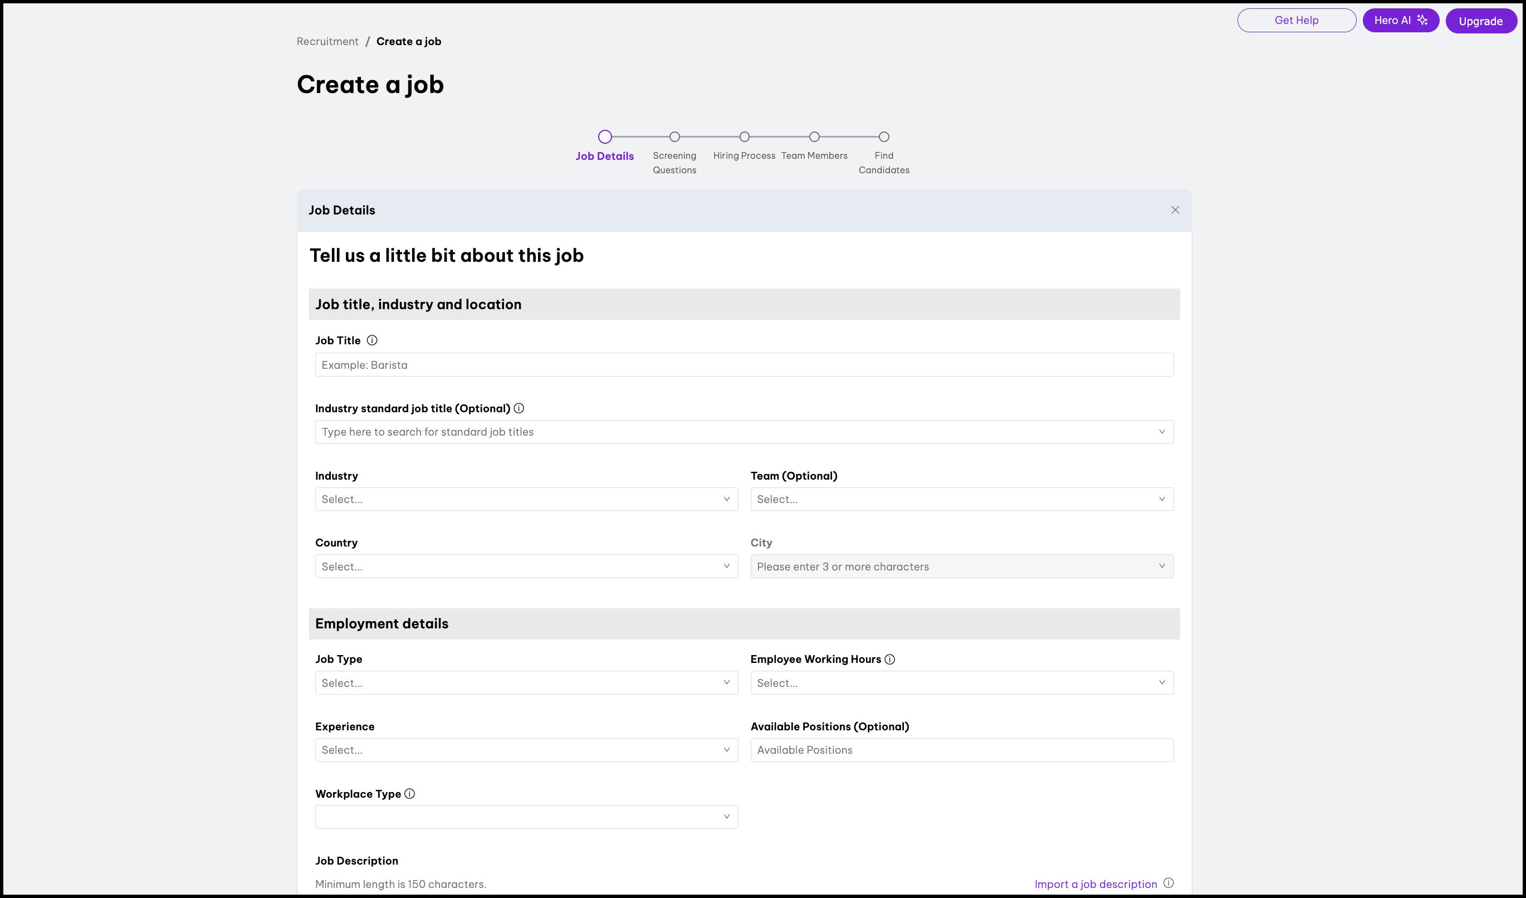Image resolution: width=1526 pixels, height=898 pixels.
Task: Click info icon beside Industry standard job title
Action: pyautogui.click(x=519, y=408)
